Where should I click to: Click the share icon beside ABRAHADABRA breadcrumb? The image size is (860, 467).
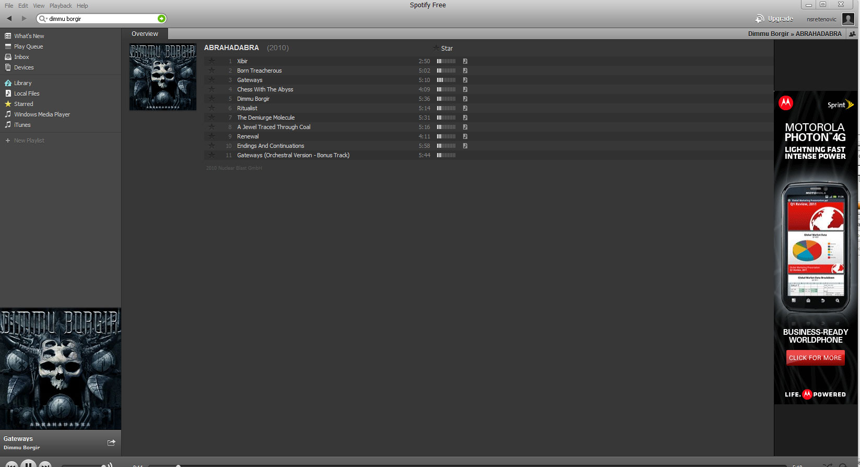coord(852,34)
